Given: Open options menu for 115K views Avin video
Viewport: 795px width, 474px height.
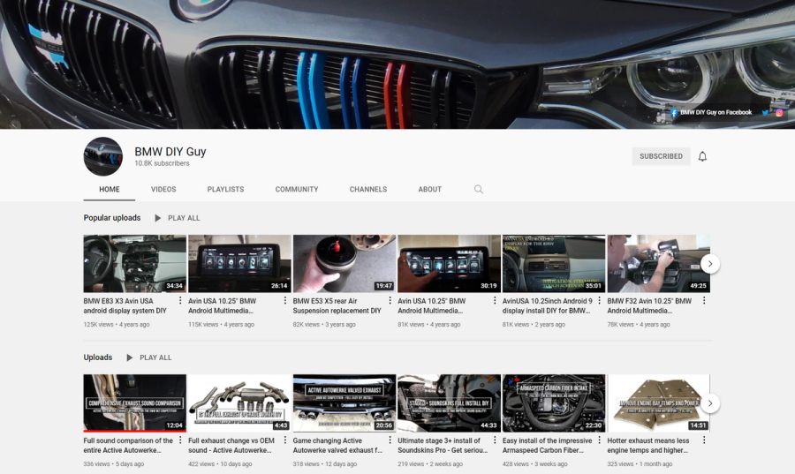Looking at the screenshot, I should (x=285, y=301).
